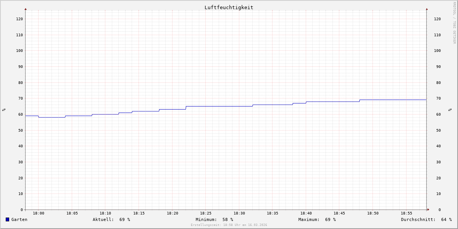Click the Erstellungszeit timestamp text

click(229, 225)
